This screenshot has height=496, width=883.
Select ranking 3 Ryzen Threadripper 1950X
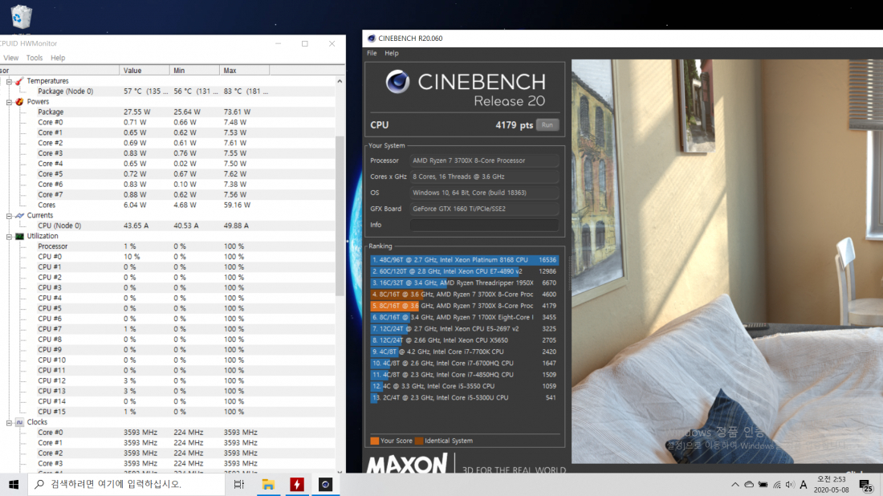464,283
